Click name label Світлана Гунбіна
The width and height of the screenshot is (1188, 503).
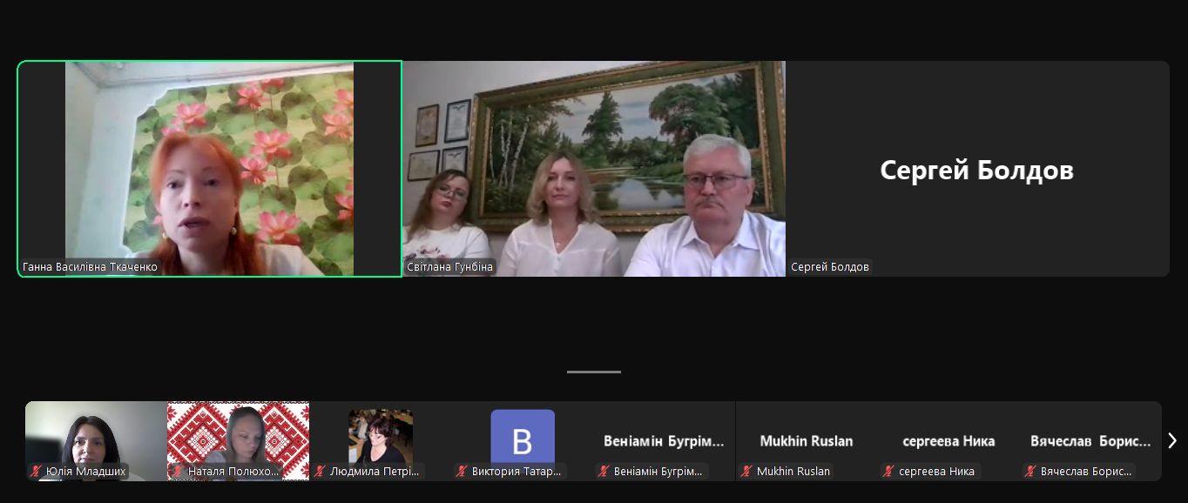click(449, 267)
